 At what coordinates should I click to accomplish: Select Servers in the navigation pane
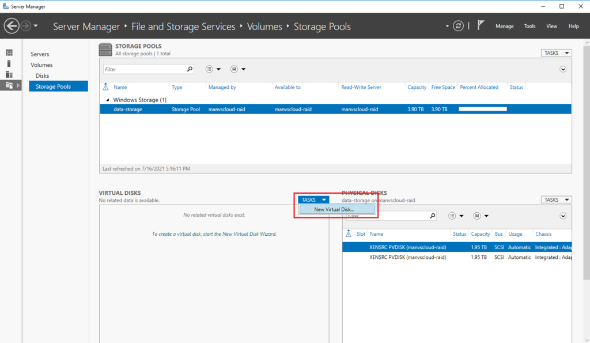tap(40, 54)
